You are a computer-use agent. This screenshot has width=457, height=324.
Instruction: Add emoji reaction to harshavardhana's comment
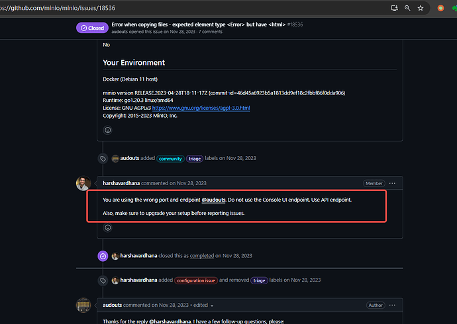click(107, 227)
